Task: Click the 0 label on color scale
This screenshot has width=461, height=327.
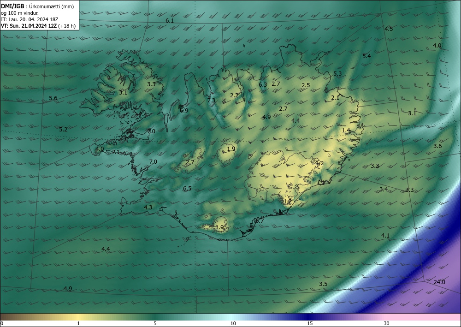Action: (x=2, y=324)
